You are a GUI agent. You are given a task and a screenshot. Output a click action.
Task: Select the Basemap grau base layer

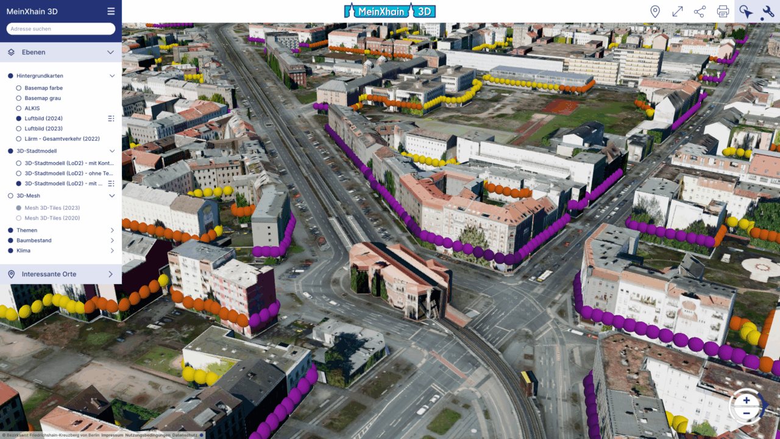[x=19, y=98]
